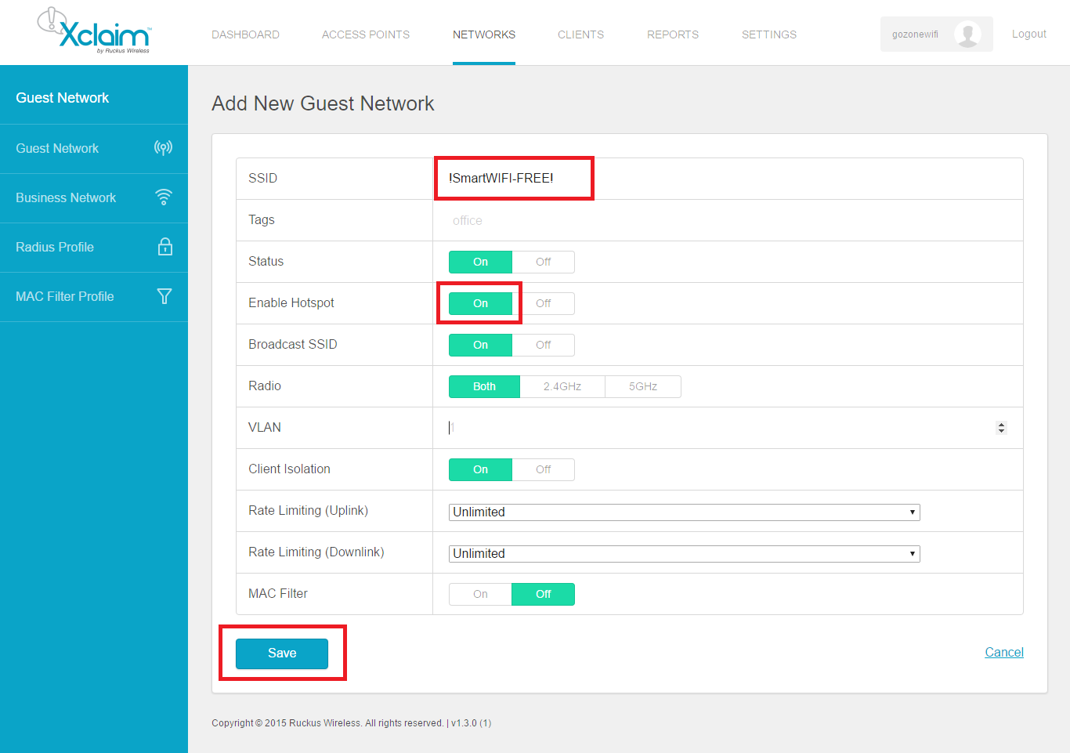Set Status to On
The image size is (1070, 753).
pos(480,262)
